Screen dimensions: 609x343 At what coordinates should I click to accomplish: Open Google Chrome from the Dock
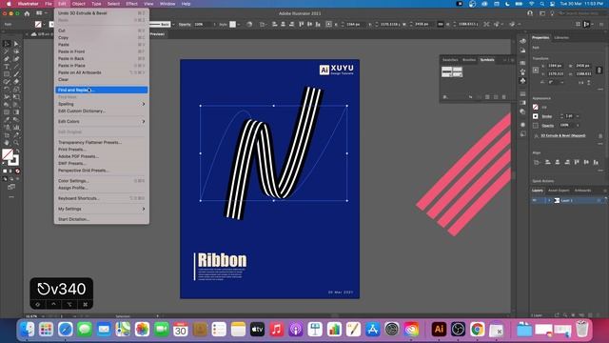point(478,329)
